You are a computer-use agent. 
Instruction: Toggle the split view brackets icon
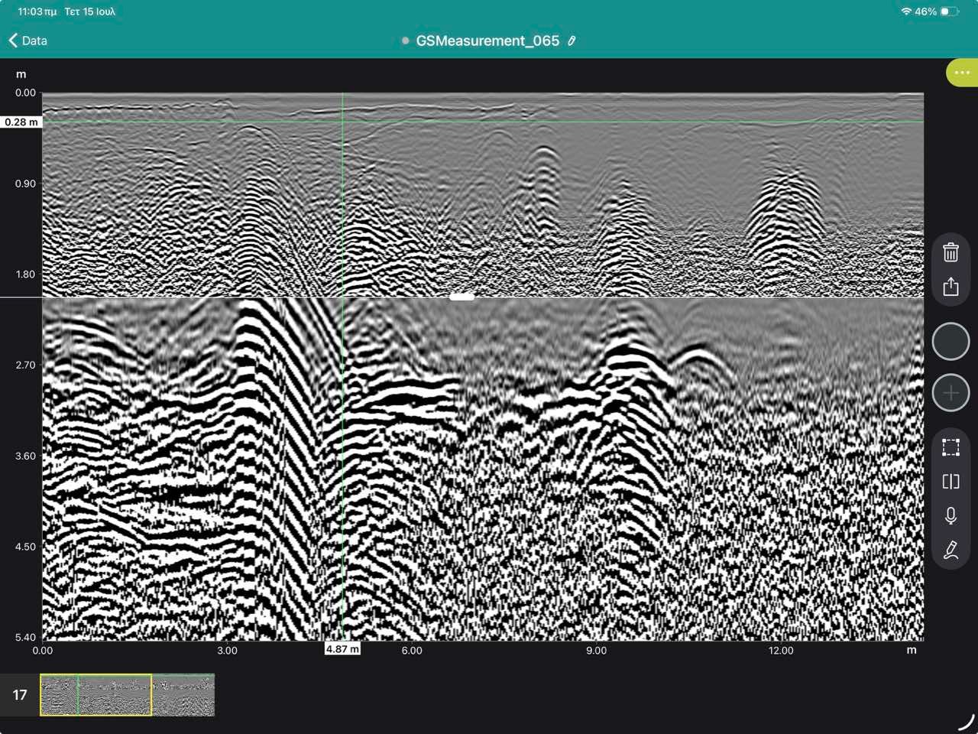coord(950,482)
